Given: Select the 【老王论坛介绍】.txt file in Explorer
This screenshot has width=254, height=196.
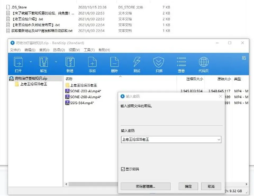Looking at the screenshot, I should point(28,19).
